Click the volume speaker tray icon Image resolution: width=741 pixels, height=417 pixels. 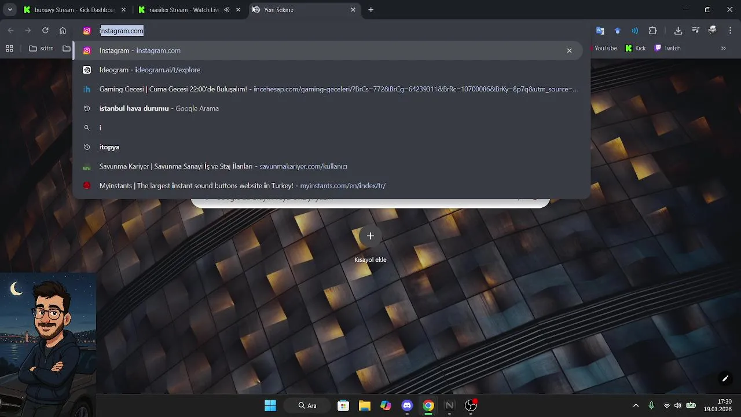[677, 405]
